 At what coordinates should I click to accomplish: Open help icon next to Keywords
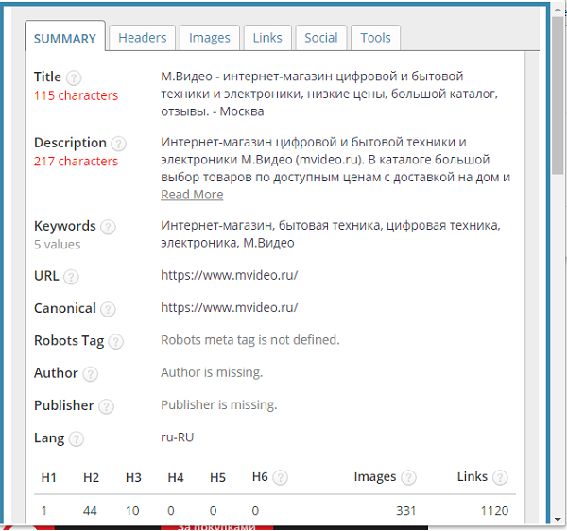click(108, 227)
